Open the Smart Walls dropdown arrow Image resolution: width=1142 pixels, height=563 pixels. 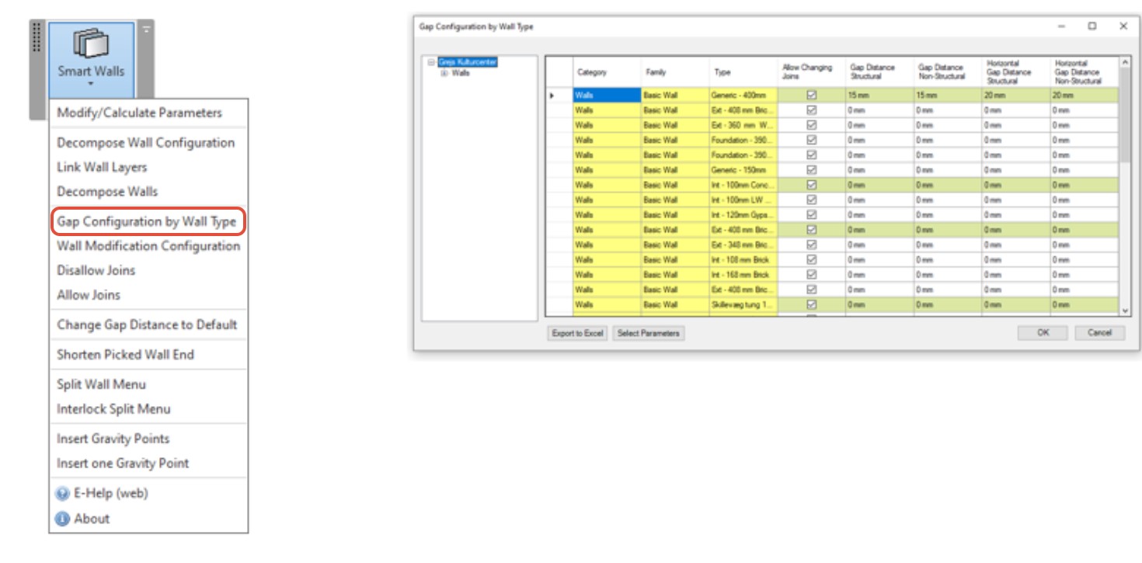click(x=91, y=82)
